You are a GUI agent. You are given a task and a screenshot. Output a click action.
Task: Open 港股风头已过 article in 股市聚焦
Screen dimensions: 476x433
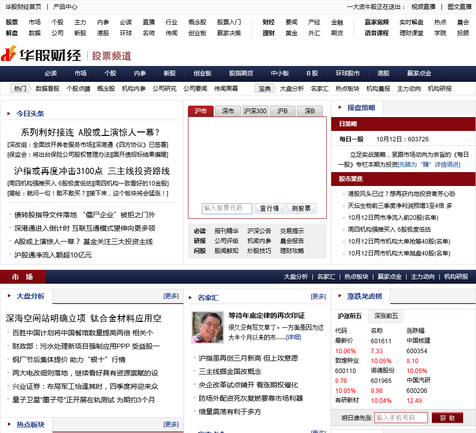tap(401, 194)
